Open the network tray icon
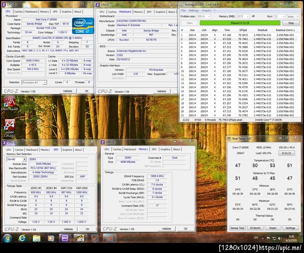The image size is (304, 253). [x=274, y=238]
